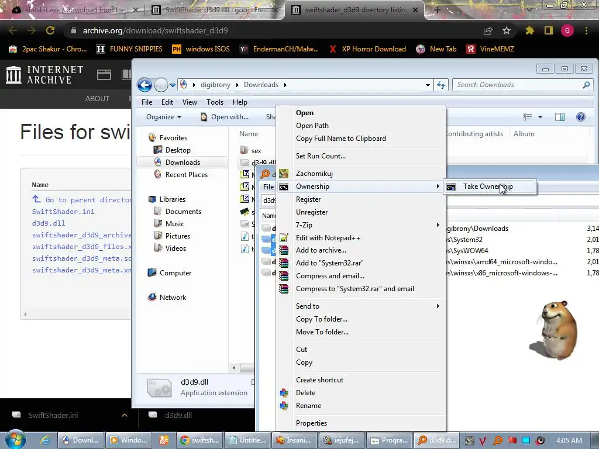Open the Tools menu in Explorer
Image resolution: width=599 pixels, height=449 pixels.
pyautogui.click(x=215, y=102)
